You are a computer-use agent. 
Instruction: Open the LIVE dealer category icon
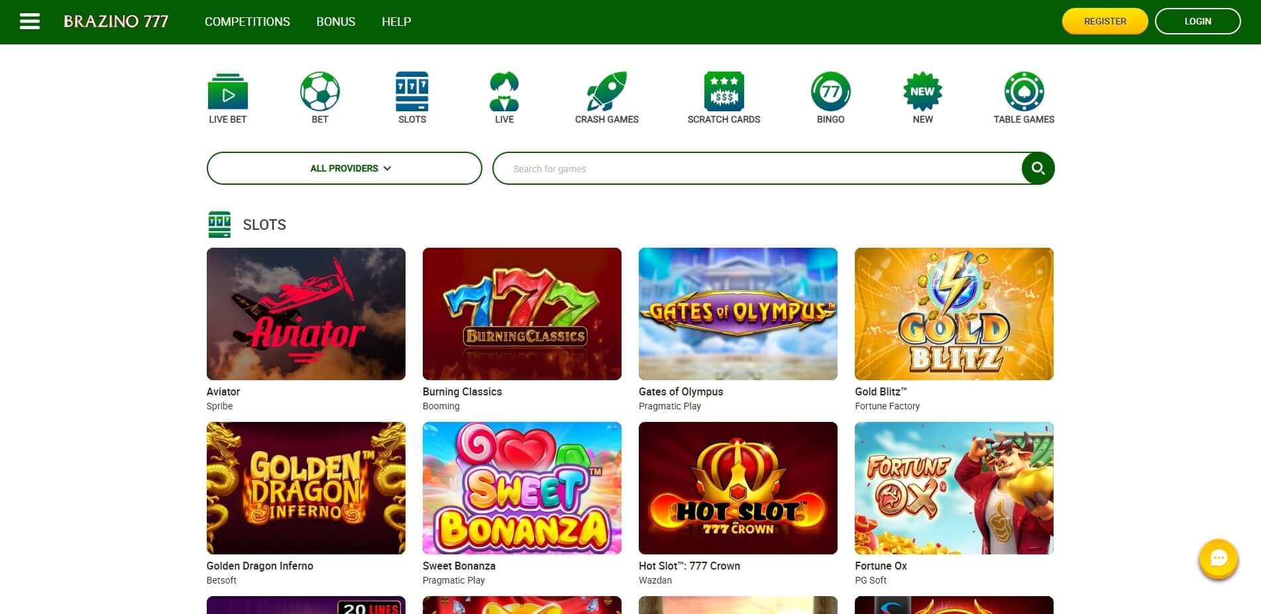(504, 93)
